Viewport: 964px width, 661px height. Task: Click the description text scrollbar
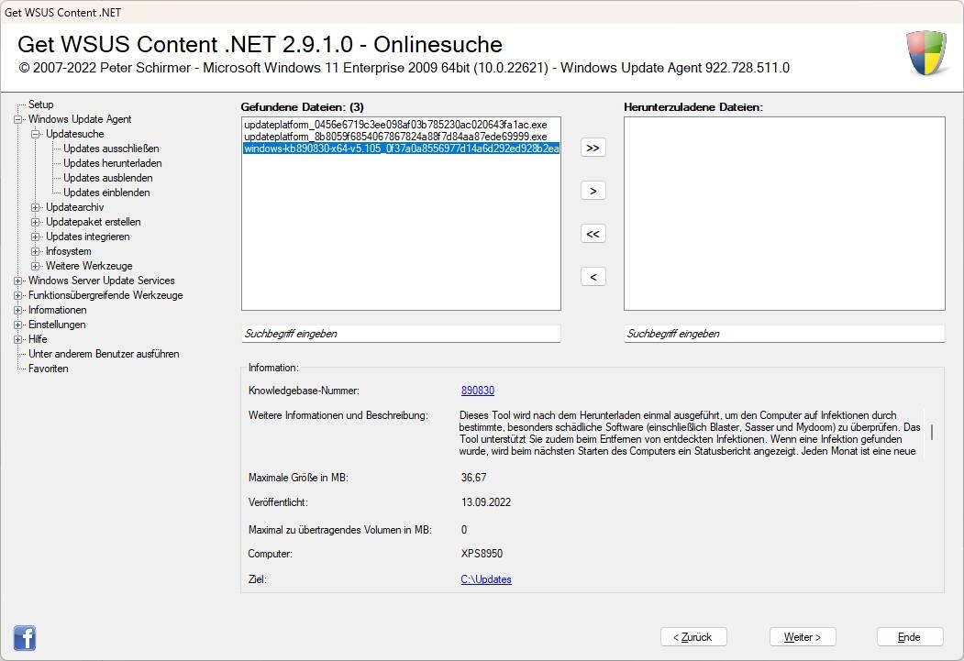point(931,433)
